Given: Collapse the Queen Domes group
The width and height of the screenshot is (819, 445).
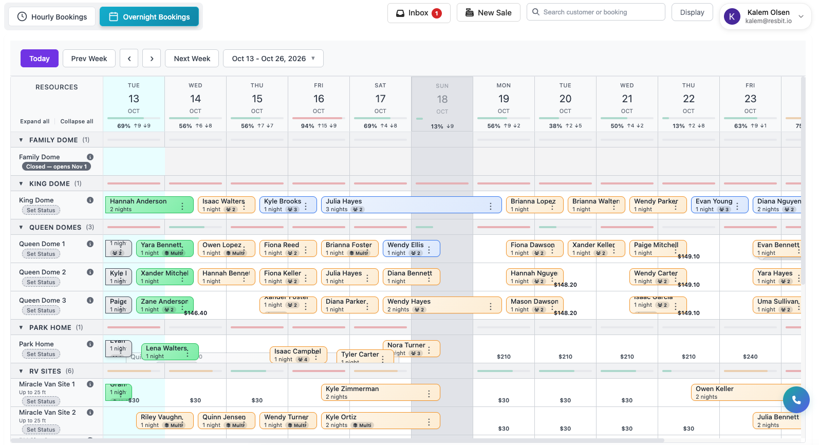Looking at the screenshot, I should coord(21,228).
